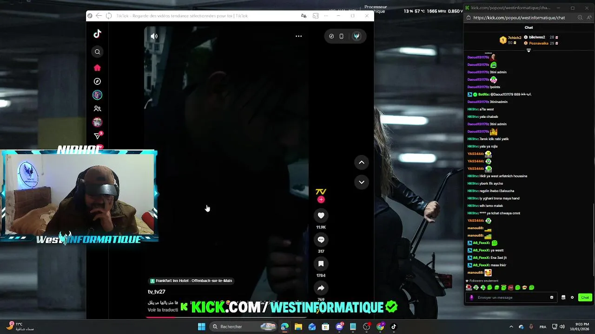Open TikTok search in the sidebar
This screenshot has height=334, width=595.
pyautogui.click(x=97, y=52)
